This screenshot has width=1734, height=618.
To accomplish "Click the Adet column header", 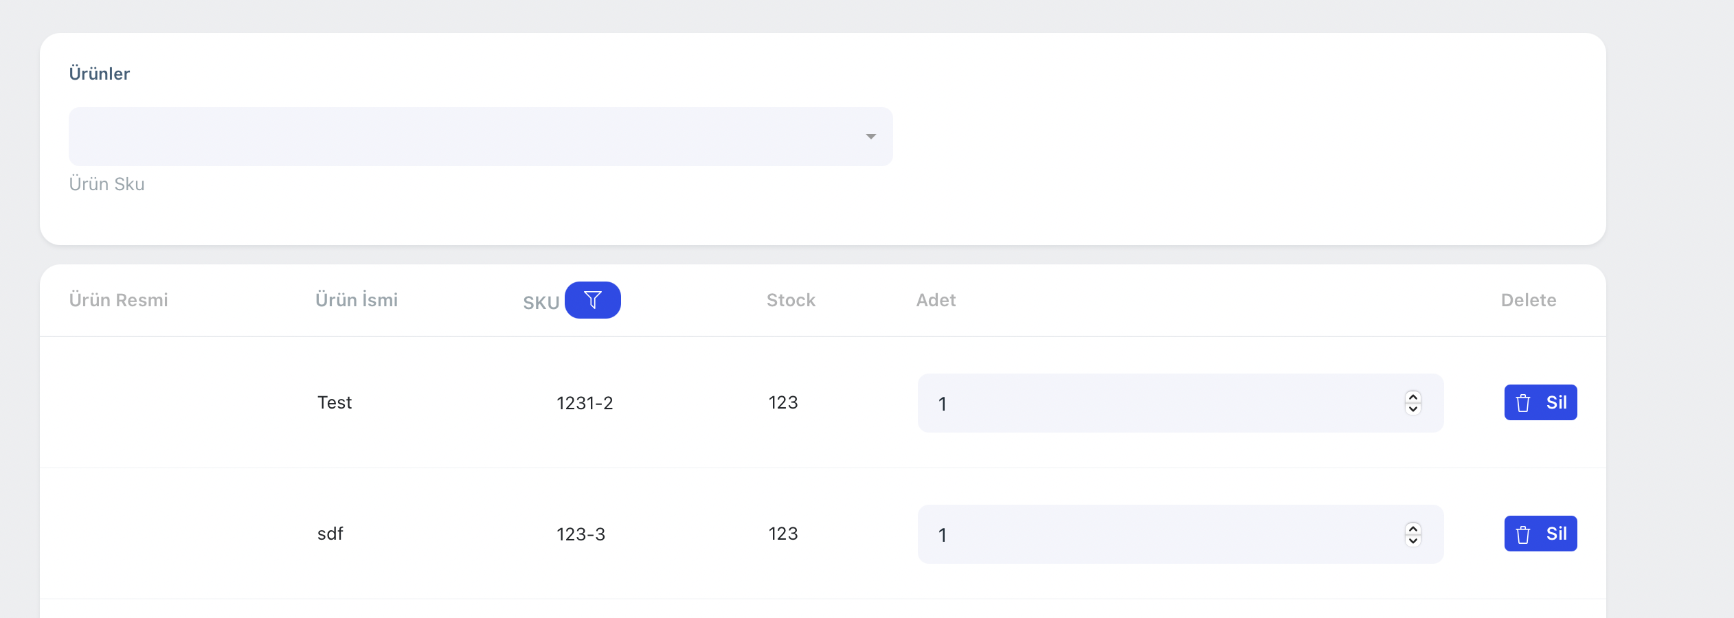I will pyautogui.click(x=936, y=300).
